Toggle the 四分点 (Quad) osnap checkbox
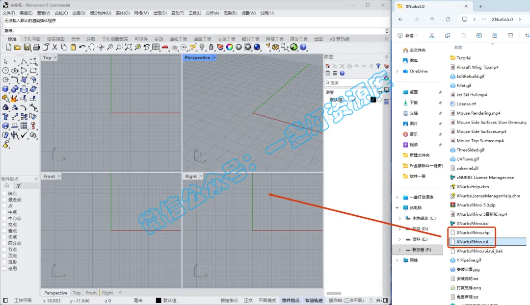Image resolution: width=530 pixels, height=305 pixels. click(4, 243)
